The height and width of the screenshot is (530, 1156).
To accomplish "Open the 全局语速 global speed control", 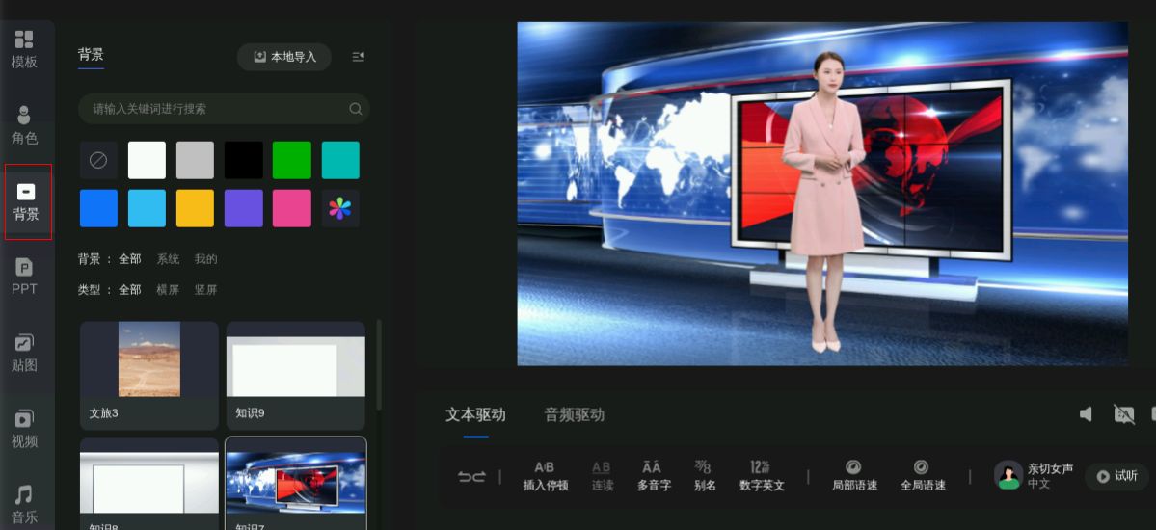I will (922, 476).
